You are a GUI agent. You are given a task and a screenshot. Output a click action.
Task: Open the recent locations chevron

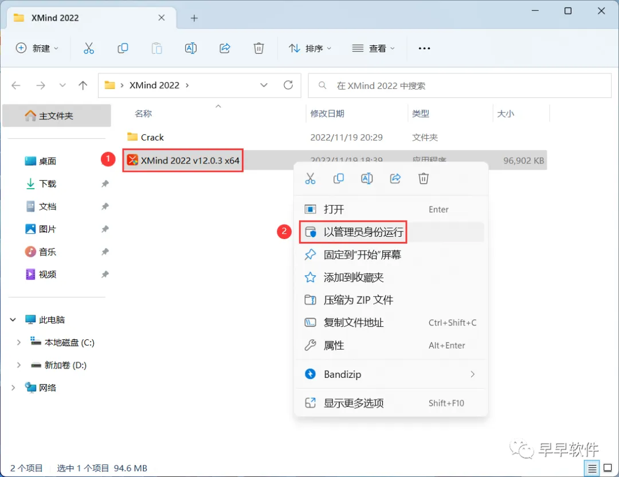[62, 85]
